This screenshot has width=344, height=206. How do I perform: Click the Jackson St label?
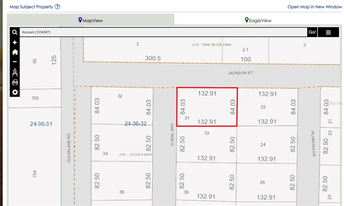tap(240, 73)
